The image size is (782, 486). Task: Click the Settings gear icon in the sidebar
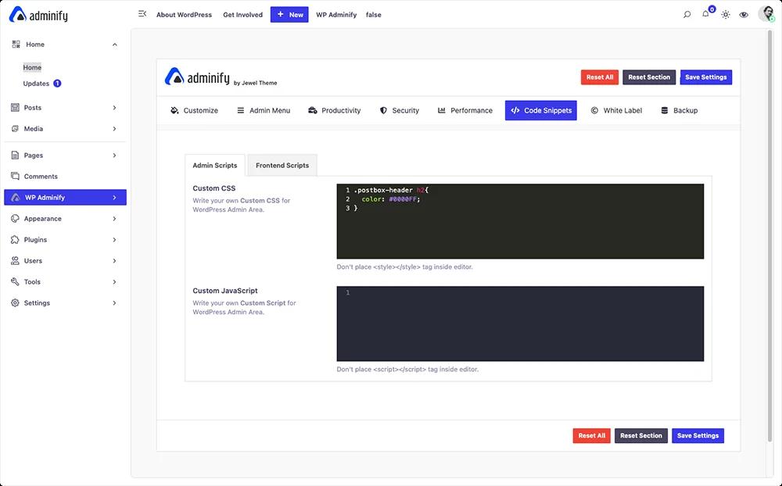point(15,303)
